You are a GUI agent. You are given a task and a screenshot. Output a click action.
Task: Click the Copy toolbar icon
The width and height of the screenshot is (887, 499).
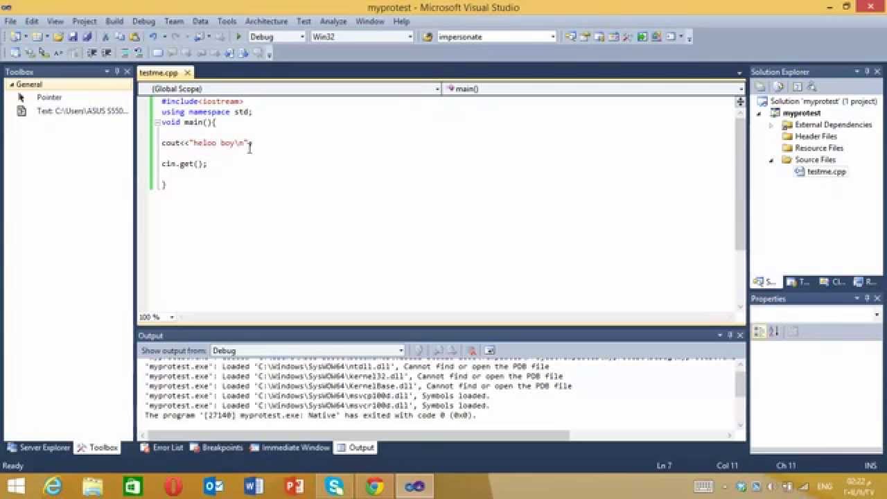tap(120, 37)
